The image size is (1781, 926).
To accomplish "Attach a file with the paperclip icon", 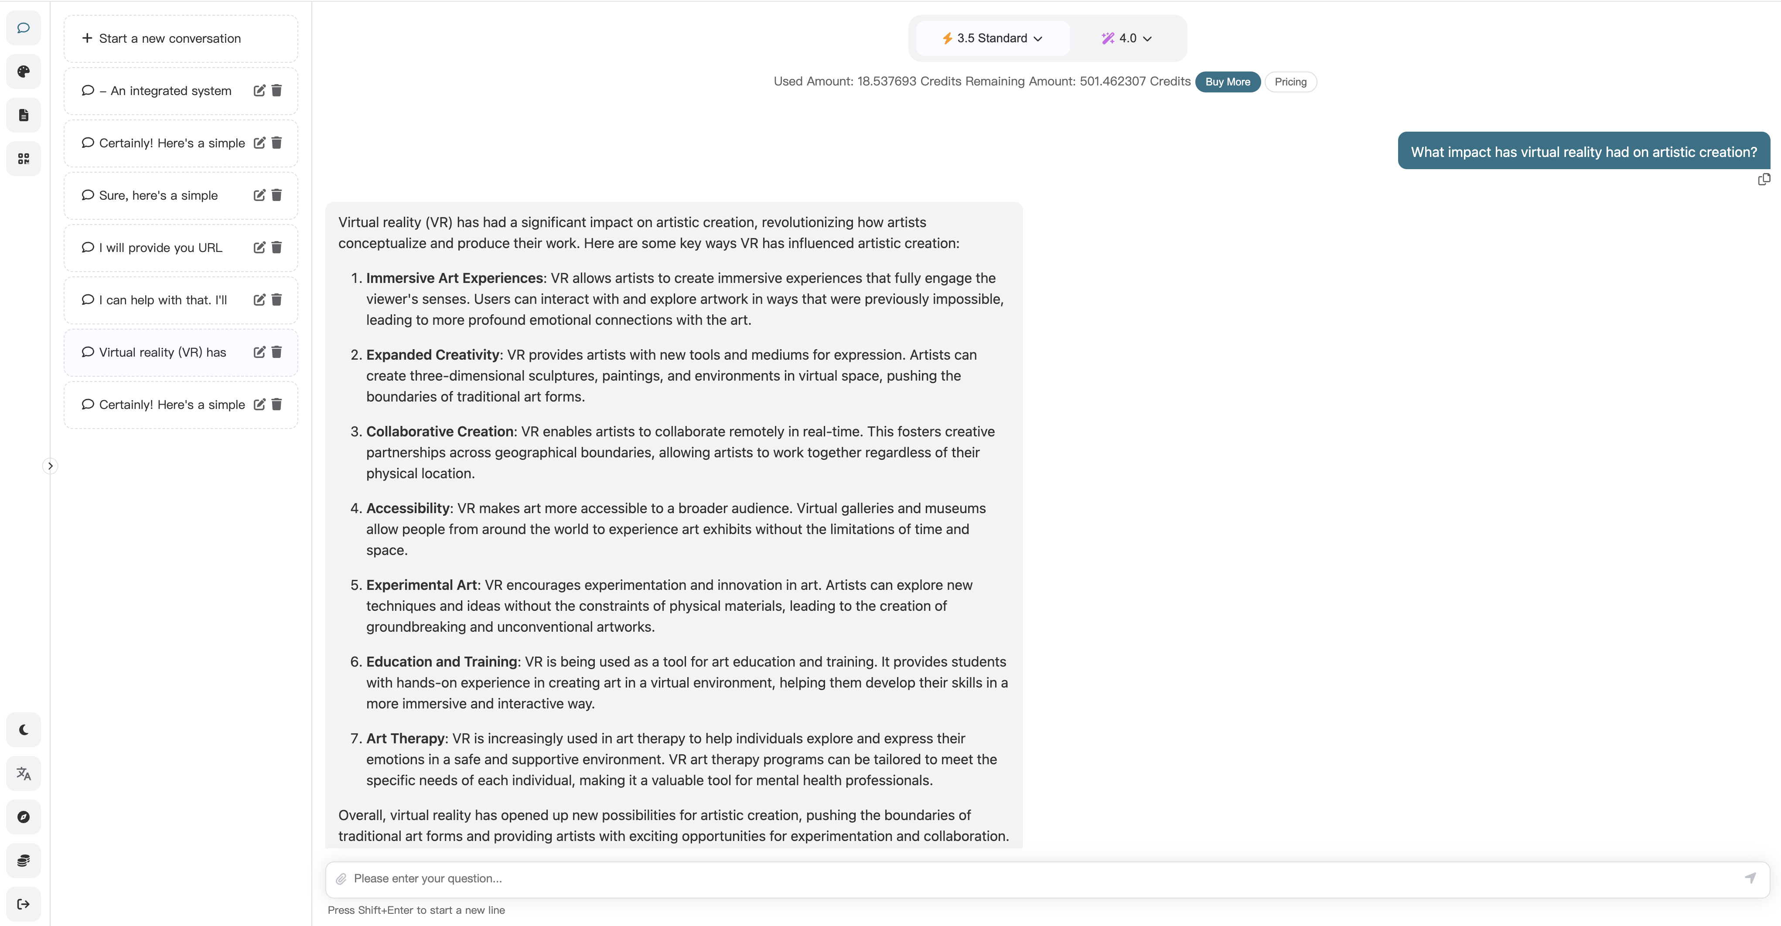I will (341, 878).
